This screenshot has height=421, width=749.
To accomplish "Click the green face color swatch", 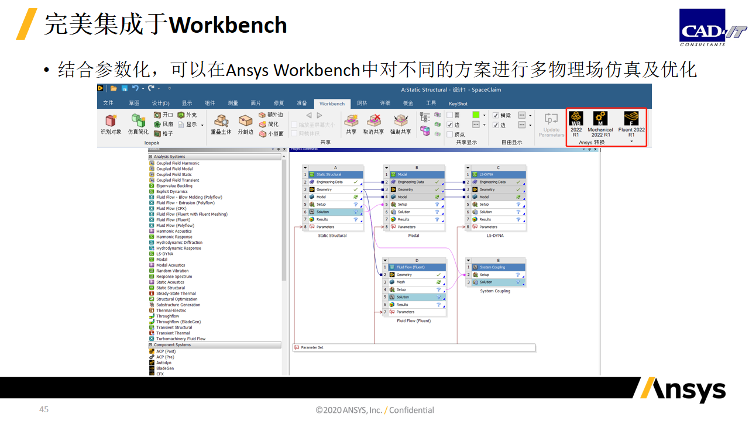I will (476, 115).
